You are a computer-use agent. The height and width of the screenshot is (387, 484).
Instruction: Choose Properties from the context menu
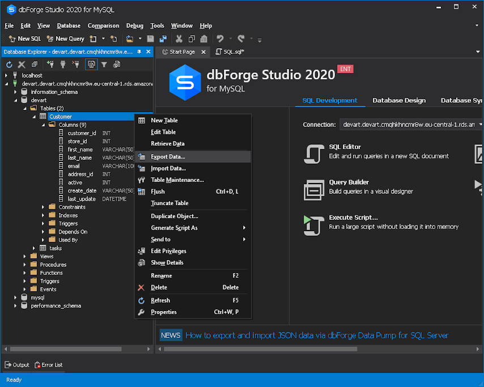tap(193, 312)
